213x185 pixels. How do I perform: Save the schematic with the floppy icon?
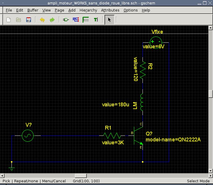(29, 20)
